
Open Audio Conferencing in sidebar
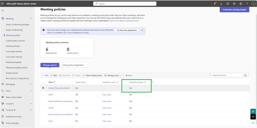(x=14, y=30)
